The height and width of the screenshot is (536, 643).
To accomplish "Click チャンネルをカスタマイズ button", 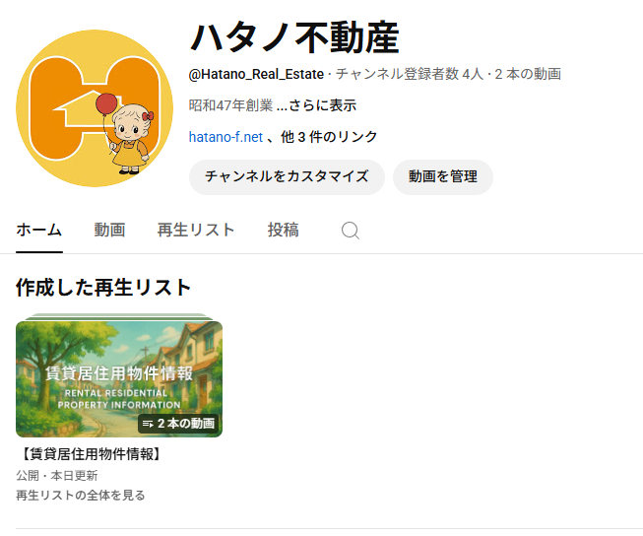I will (x=287, y=177).
